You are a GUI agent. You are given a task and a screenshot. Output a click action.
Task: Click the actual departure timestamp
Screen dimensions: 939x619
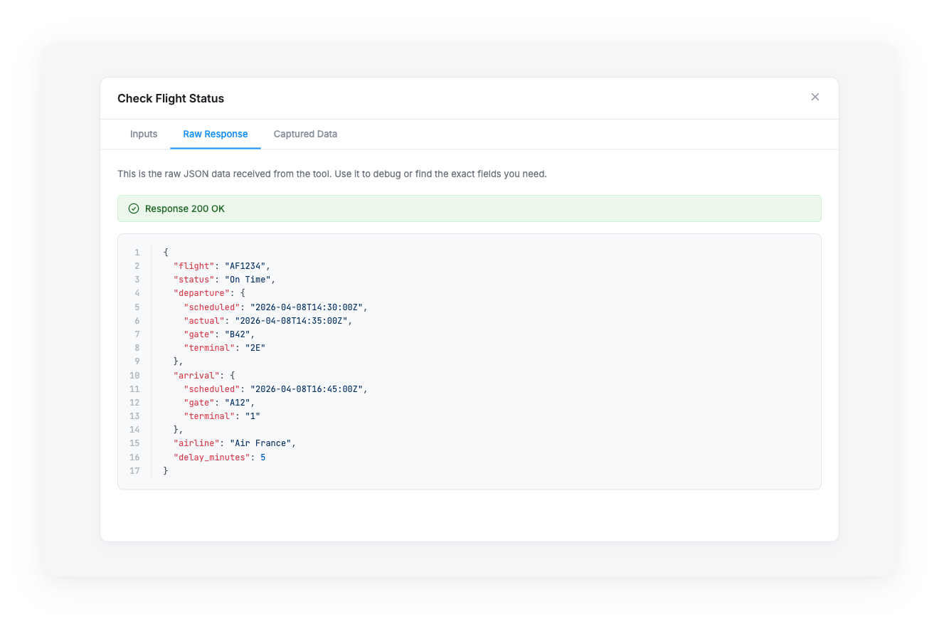tap(295, 320)
